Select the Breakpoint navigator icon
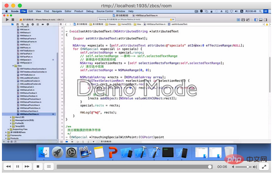Image resolution: width=272 pixels, height=175 pixels. coord(42,24)
